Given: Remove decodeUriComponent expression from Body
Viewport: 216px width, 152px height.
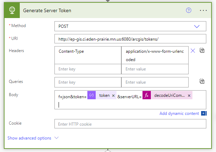Looking at the screenshot, I should 189,95.
